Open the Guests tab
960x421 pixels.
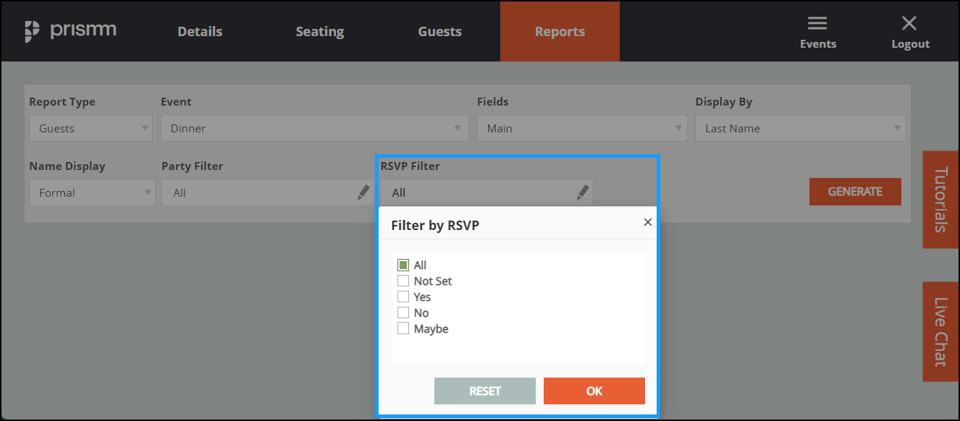click(x=439, y=31)
